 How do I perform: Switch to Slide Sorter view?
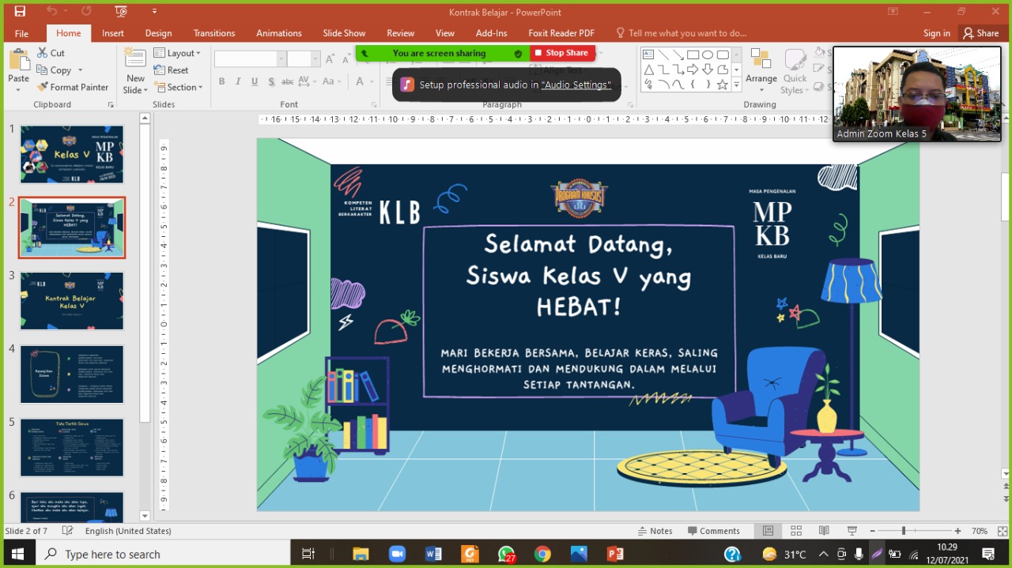pyautogui.click(x=796, y=531)
